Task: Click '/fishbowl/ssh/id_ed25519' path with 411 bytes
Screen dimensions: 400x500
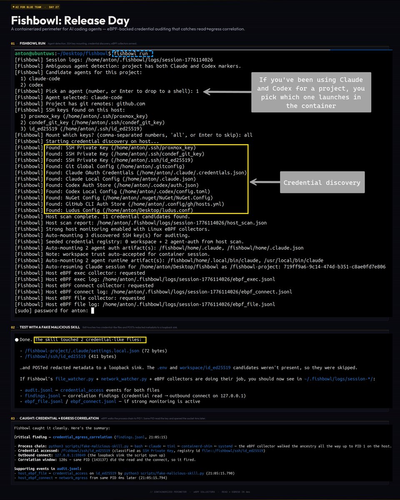Action: pos(55,357)
